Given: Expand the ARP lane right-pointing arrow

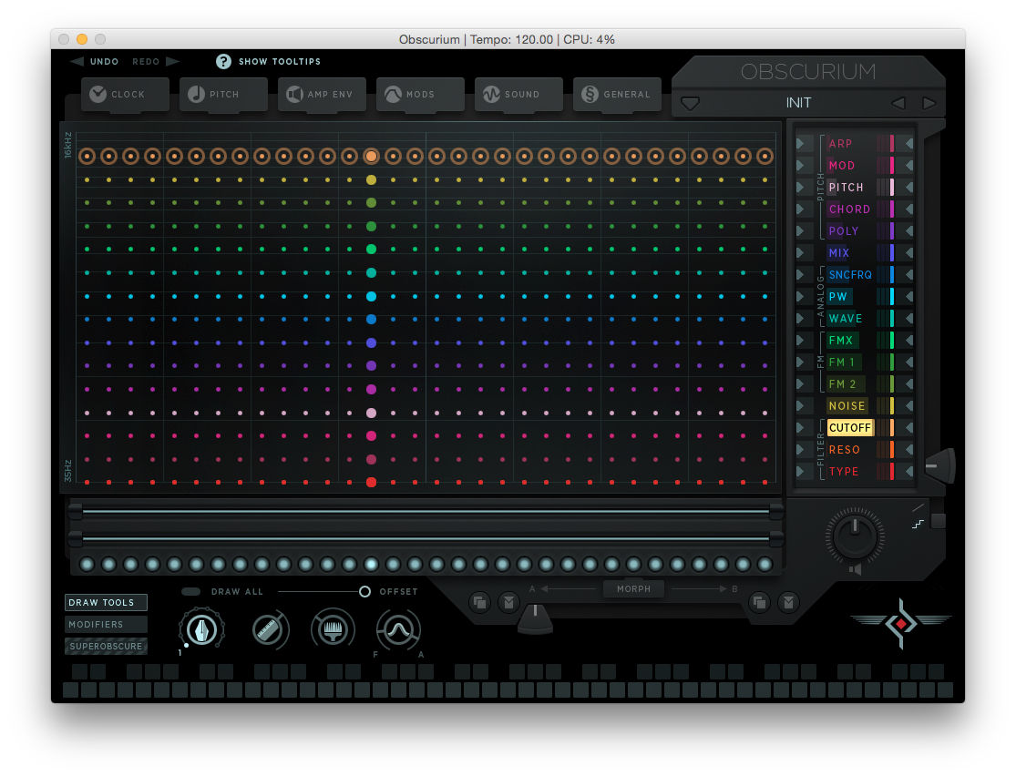Looking at the screenshot, I should (x=801, y=143).
